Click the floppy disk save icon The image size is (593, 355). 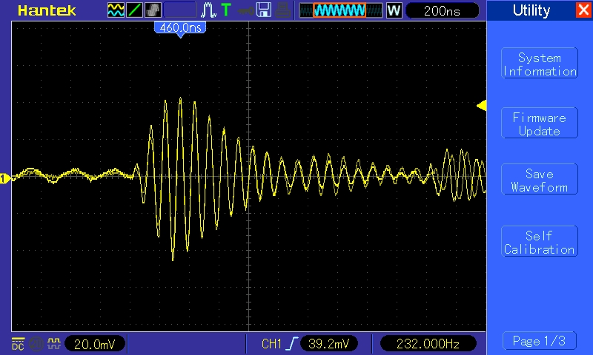point(264,10)
